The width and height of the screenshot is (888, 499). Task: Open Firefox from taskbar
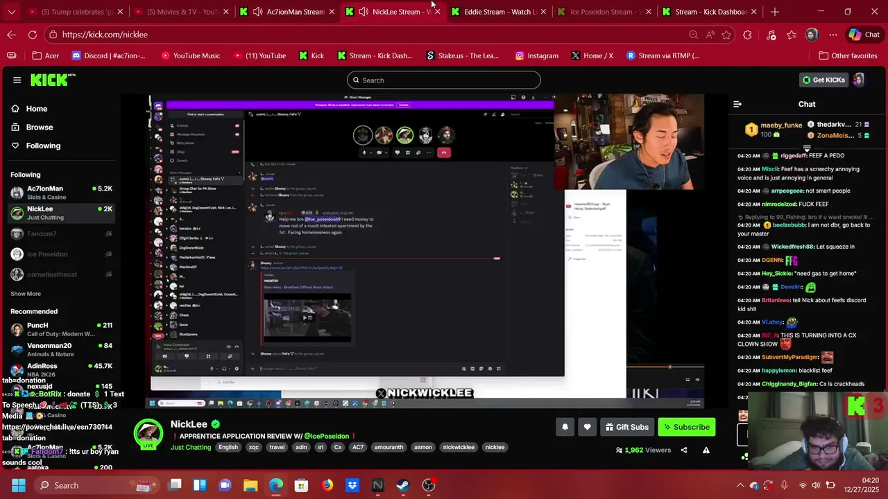coord(327,485)
